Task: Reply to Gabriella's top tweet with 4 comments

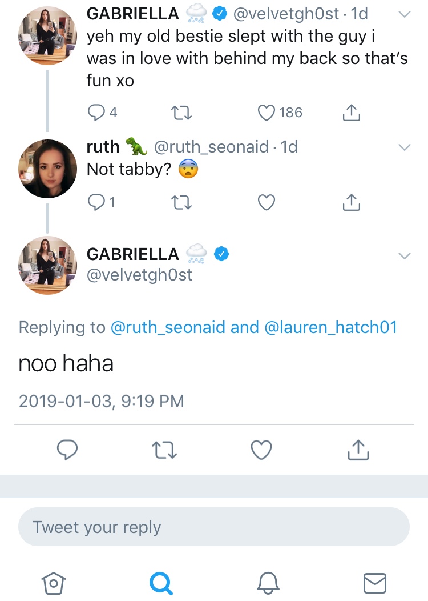Action: point(96,113)
